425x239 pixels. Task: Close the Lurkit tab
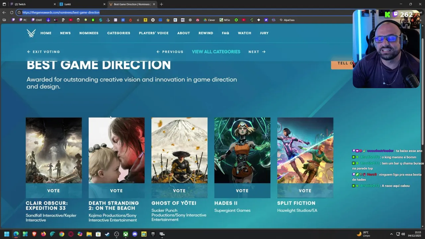tap(104, 4)
